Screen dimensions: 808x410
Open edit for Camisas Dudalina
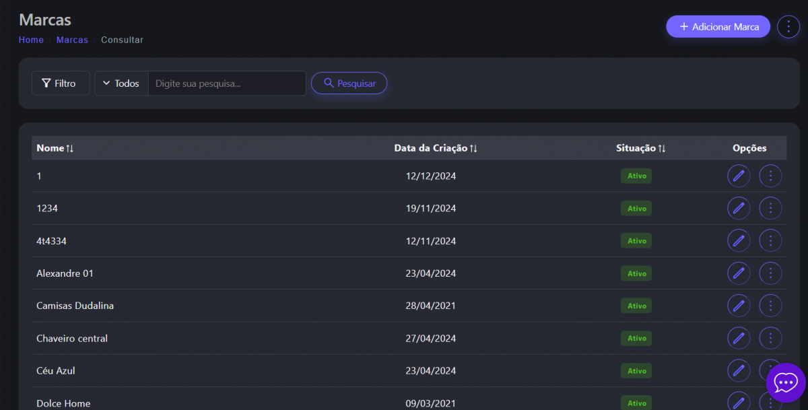pyautogui.click(x=739, y=306)
